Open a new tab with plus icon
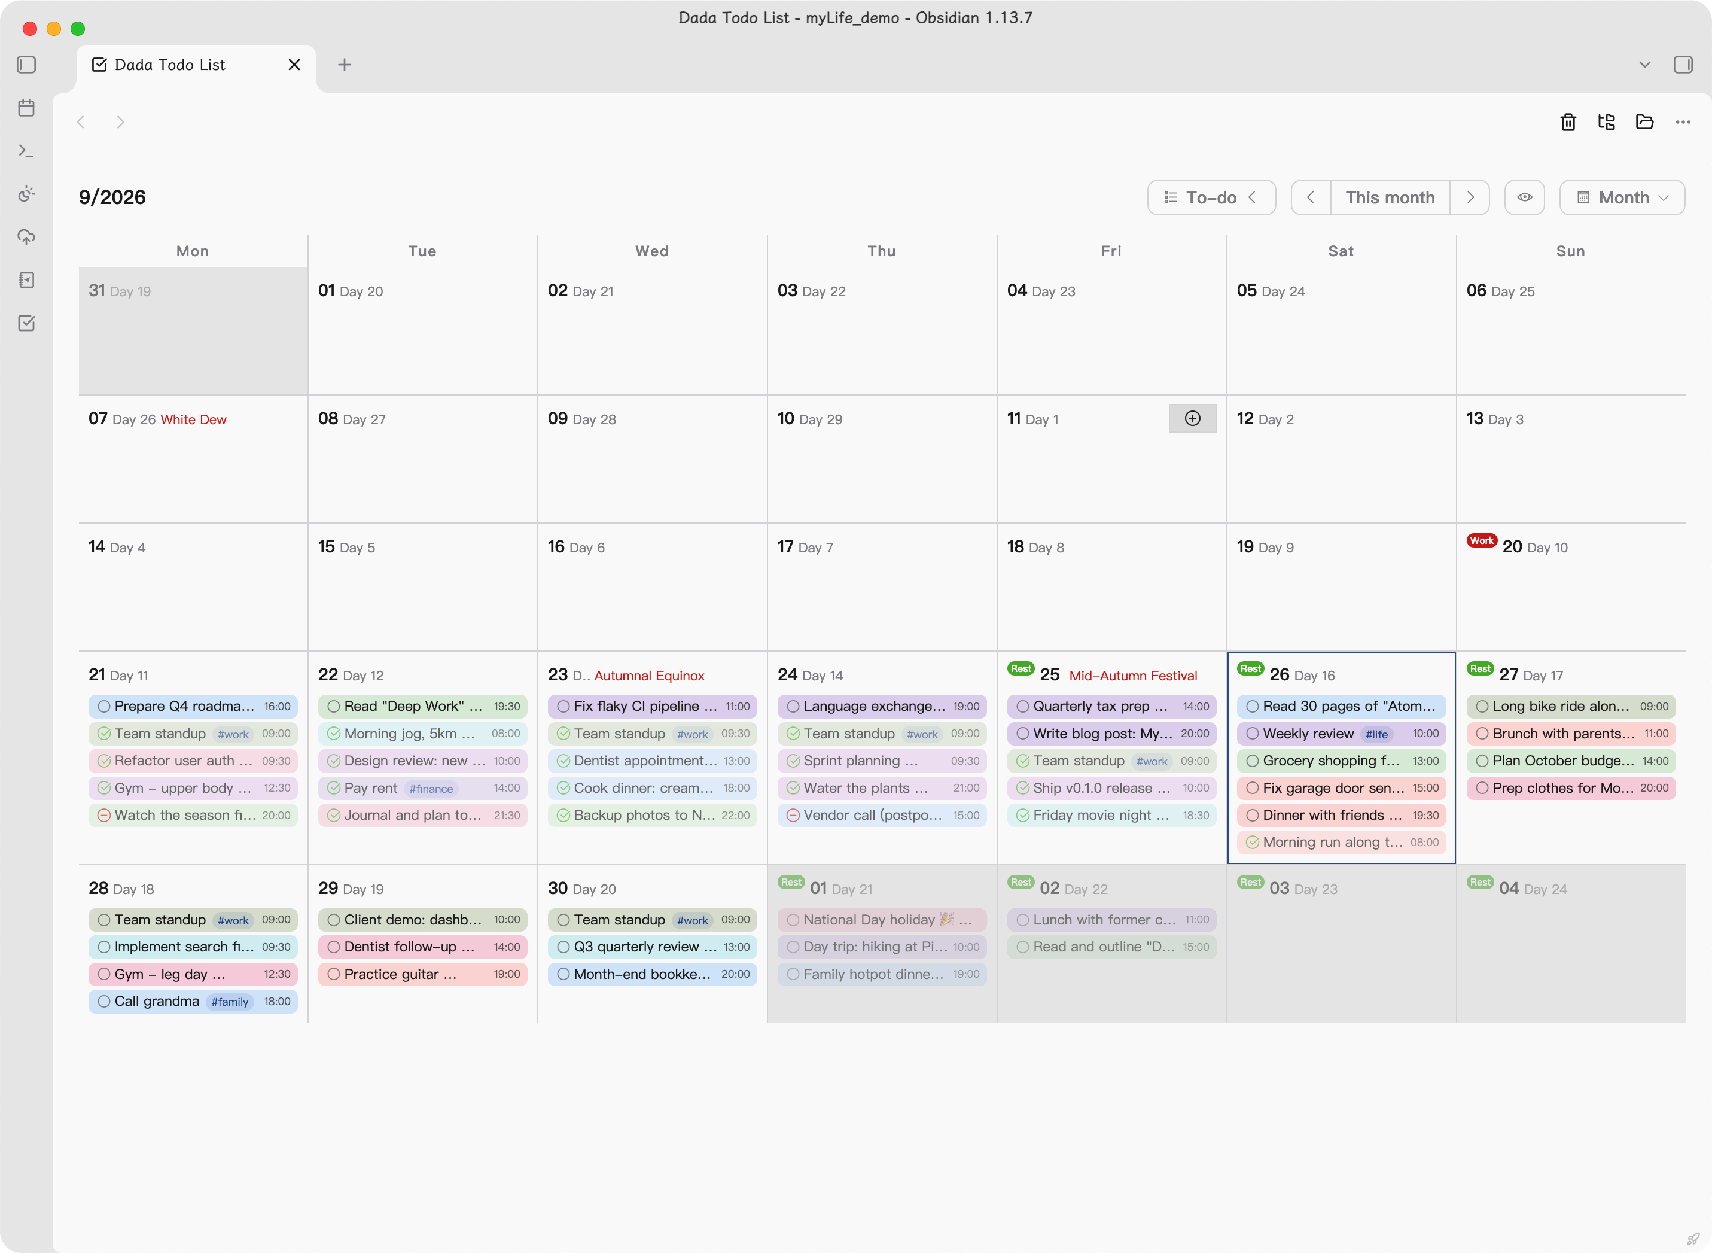Viewport: 1712px width, 1253px height. coord(344,65)
